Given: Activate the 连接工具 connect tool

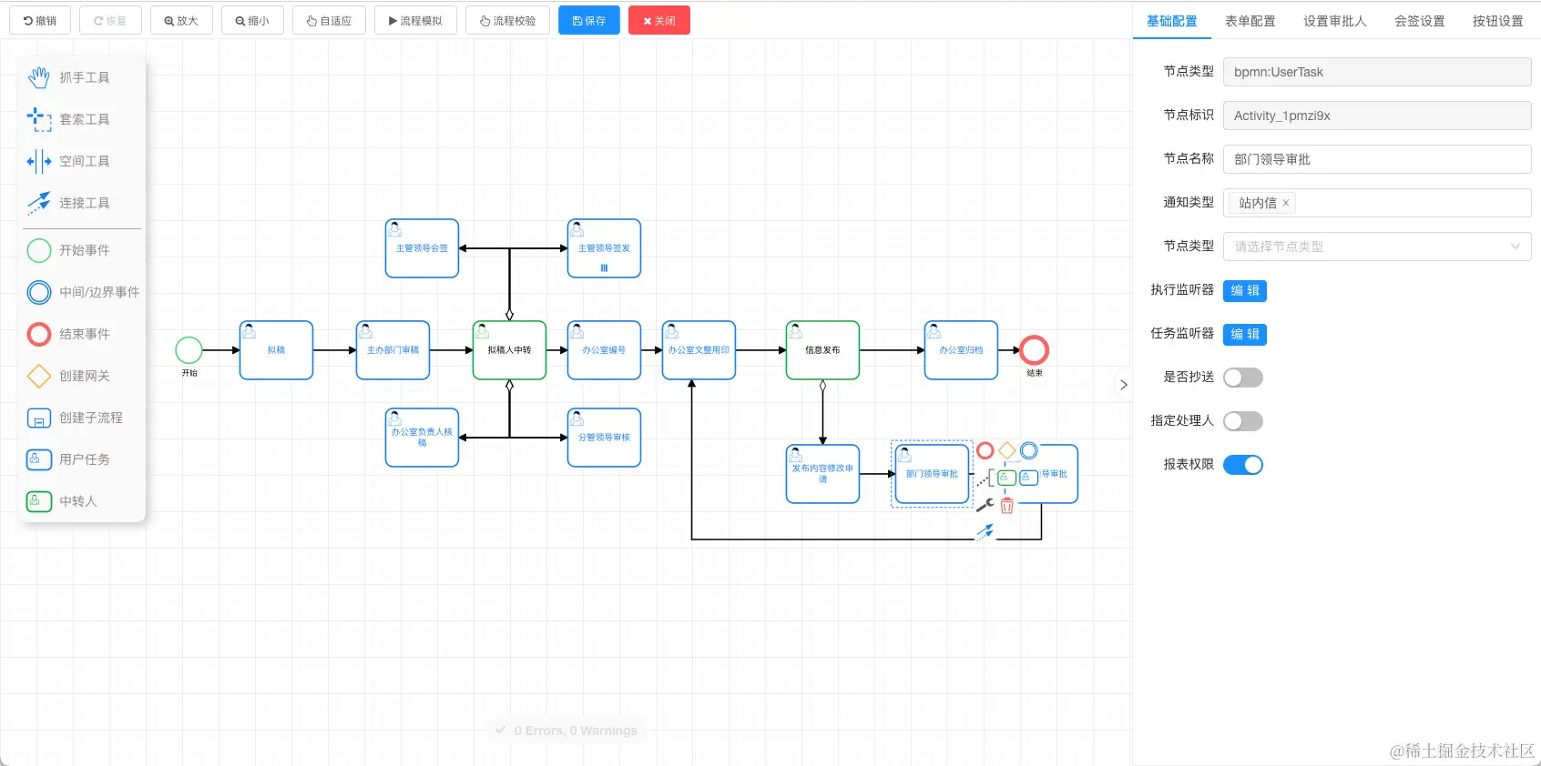Looking at the screenshot, I should [68, 203].
